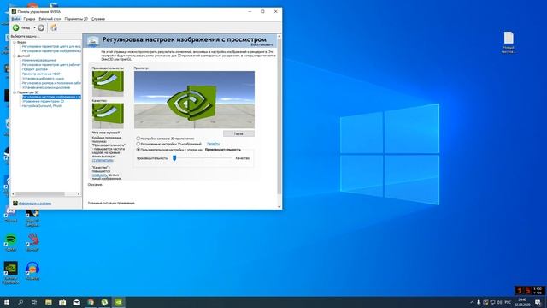Screen dimensions: 547x308
Task: Open the Windows Start menu
Action: click(x=7, y=302)
